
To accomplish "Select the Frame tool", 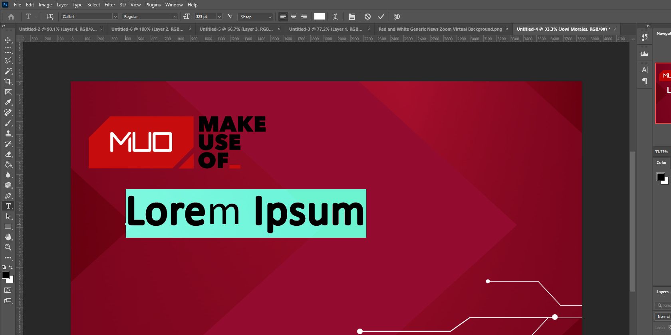I will click(8, 92).
